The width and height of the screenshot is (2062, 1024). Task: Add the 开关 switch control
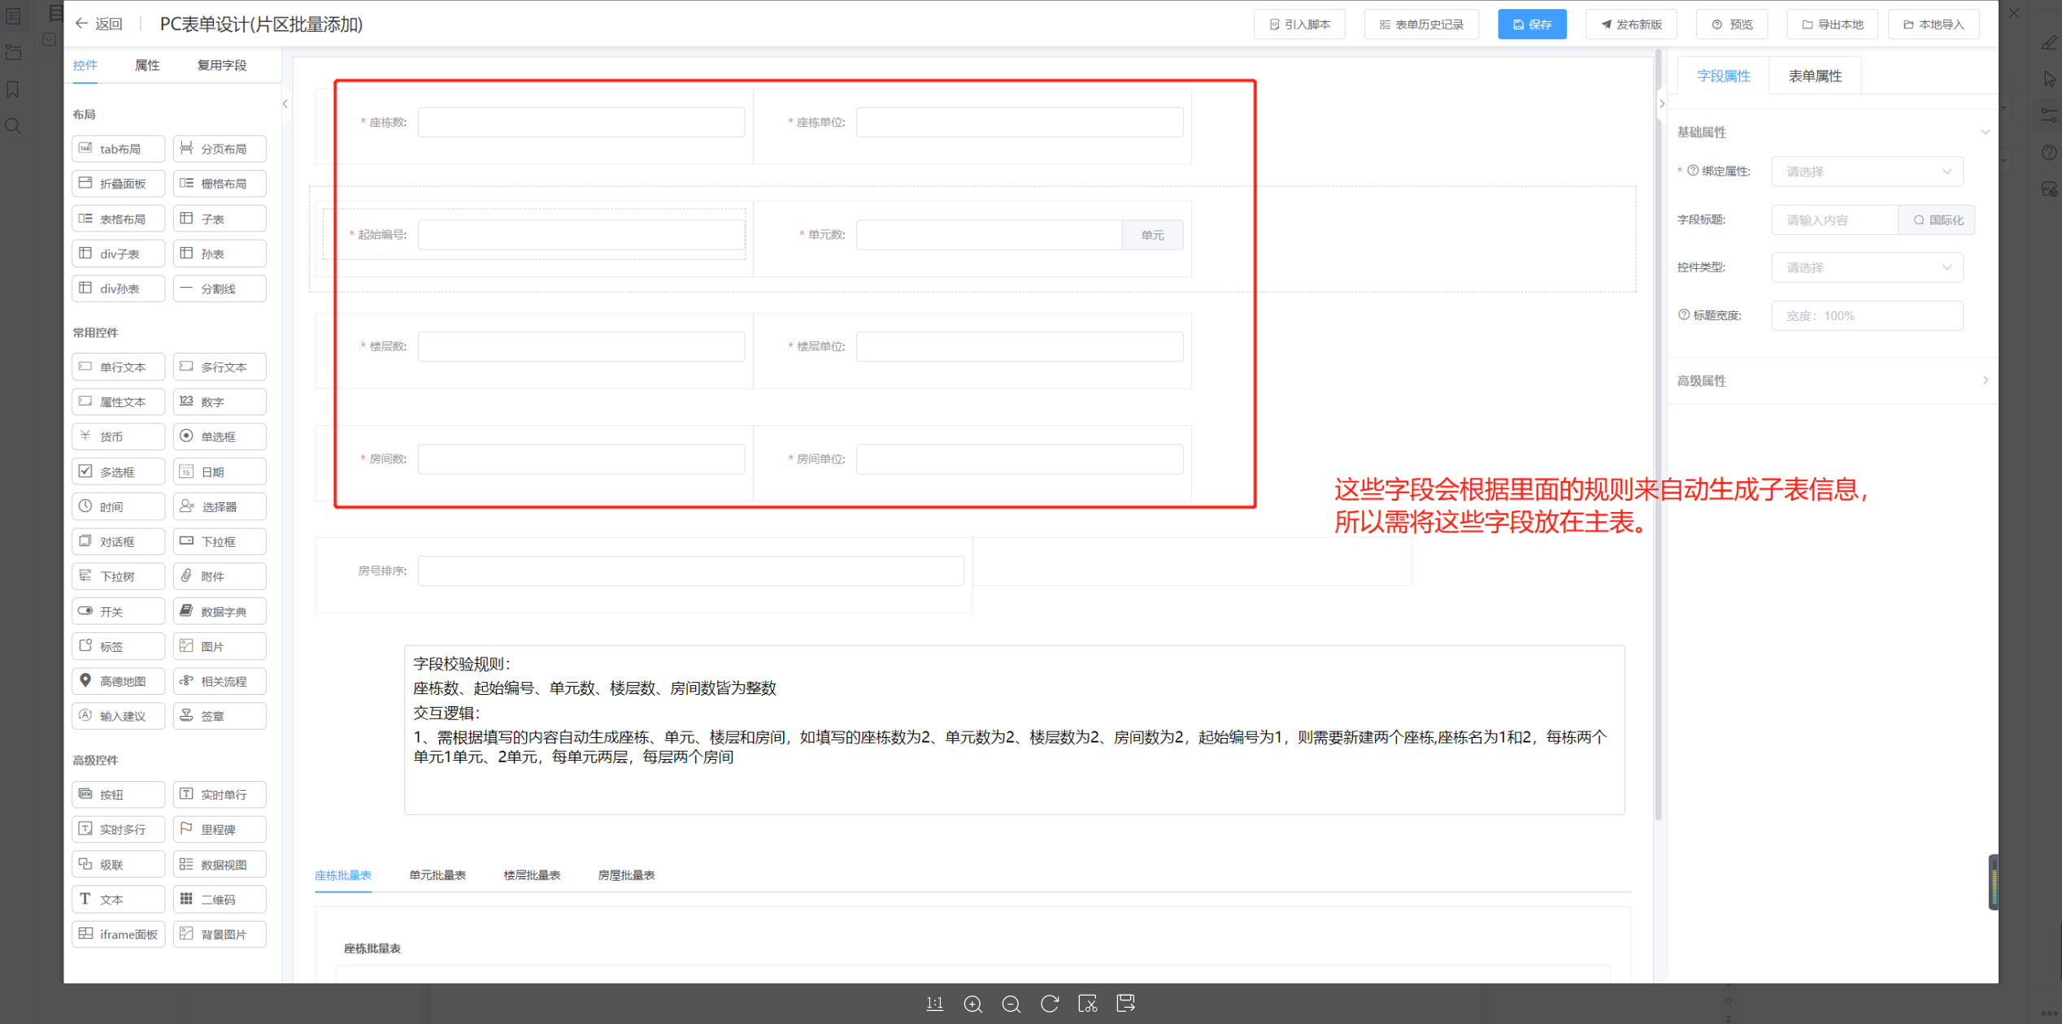119,611
